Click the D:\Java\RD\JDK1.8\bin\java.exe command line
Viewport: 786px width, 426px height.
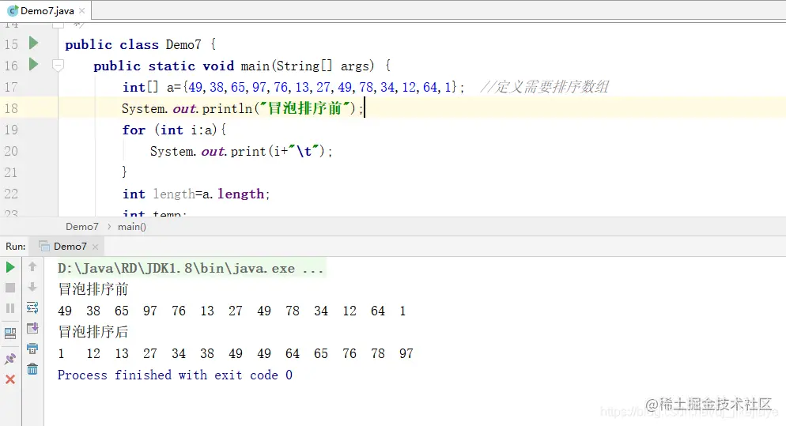191,269
